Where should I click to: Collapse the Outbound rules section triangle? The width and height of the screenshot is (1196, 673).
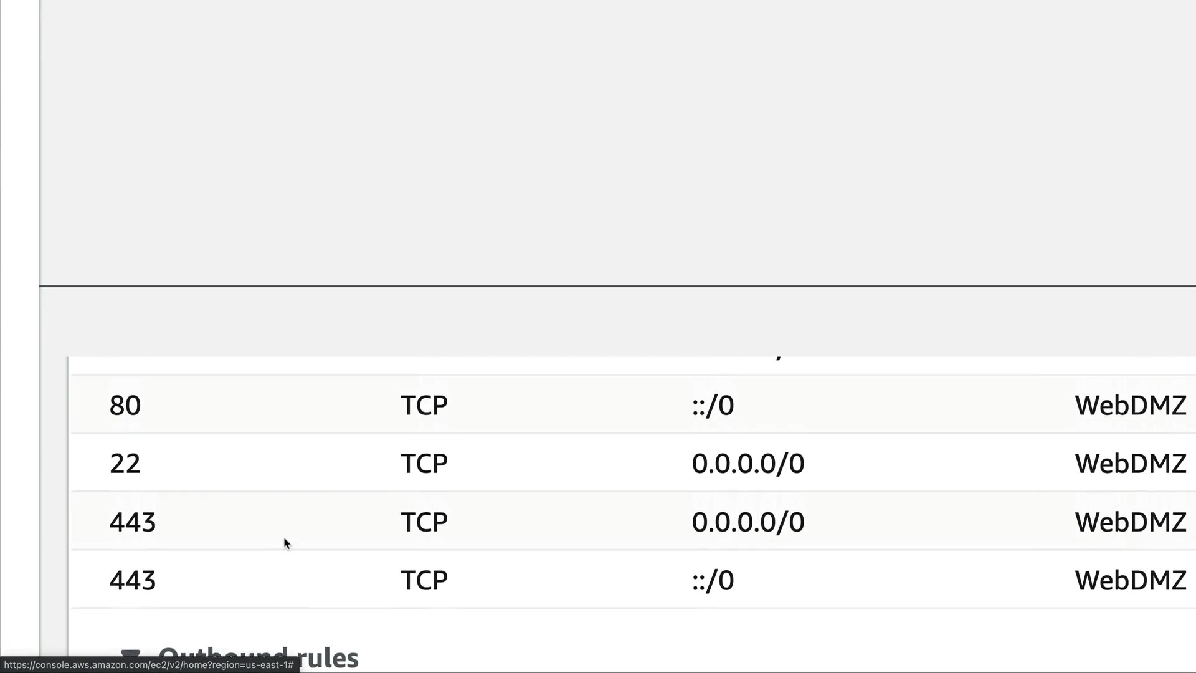coord(130,654)
